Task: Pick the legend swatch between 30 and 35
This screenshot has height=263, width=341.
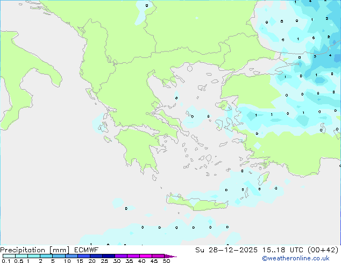Action: [121, 256]
